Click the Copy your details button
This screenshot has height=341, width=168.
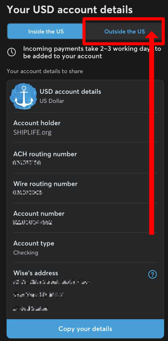pyautogui.click(x=85, y=329)
